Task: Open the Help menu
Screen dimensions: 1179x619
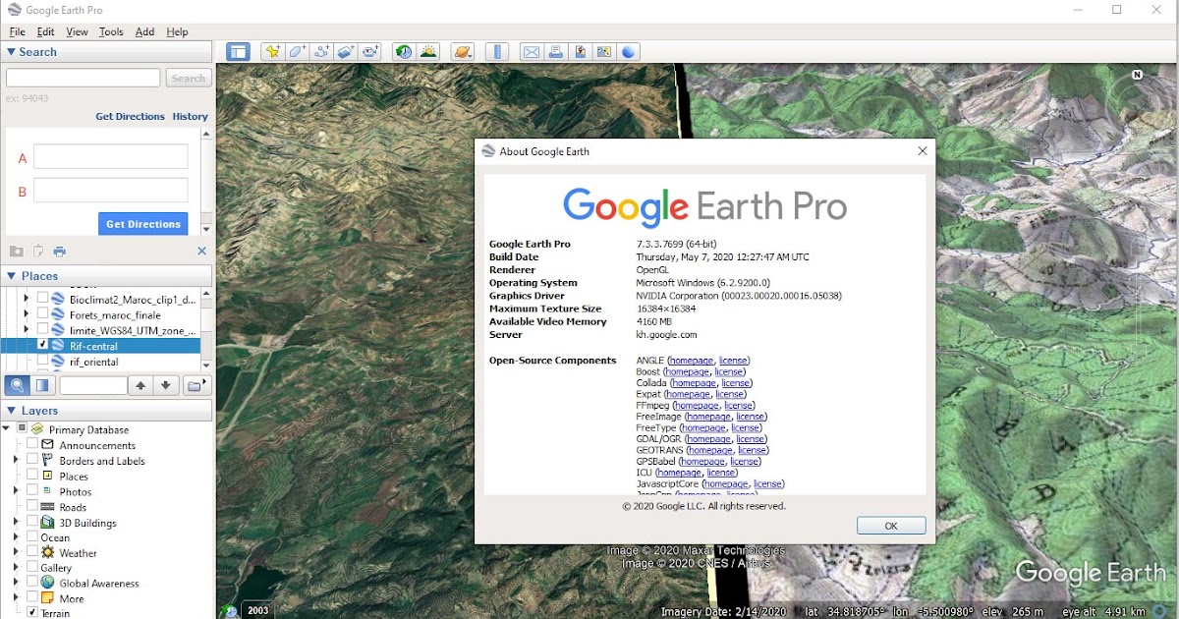Action: pos(177,31)
